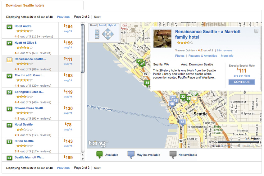Select faded green map pin 31
The width and height of the screenshot is (264, 176).
[x=195, y=93]
